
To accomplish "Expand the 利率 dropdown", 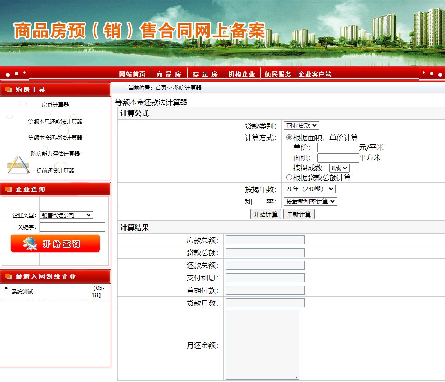I will pyautogui.click(x=310, y=202).
